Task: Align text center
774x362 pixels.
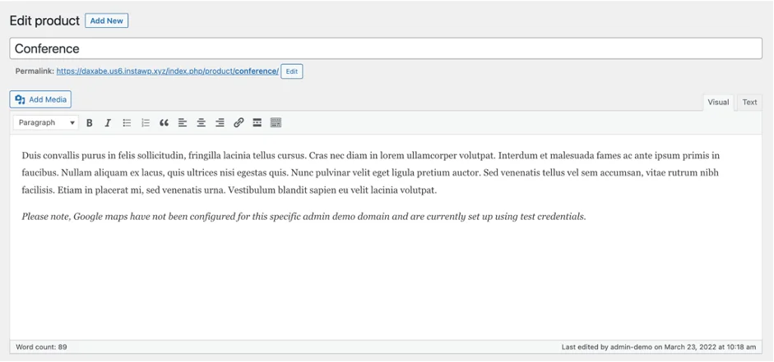Action: click(x=201, y=123)
